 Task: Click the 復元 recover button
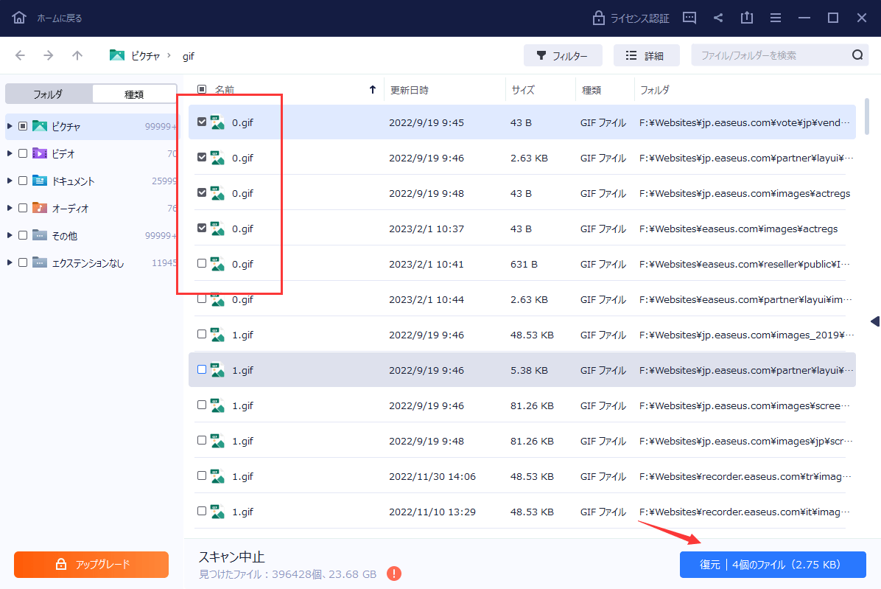[x=773, y=565]
